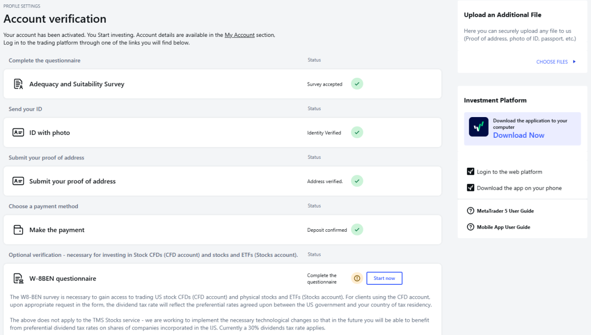Click the green checkmark beside Survey accepted
Image resolution: width=591 pixels, height=335 pixels.
(357, 84)
